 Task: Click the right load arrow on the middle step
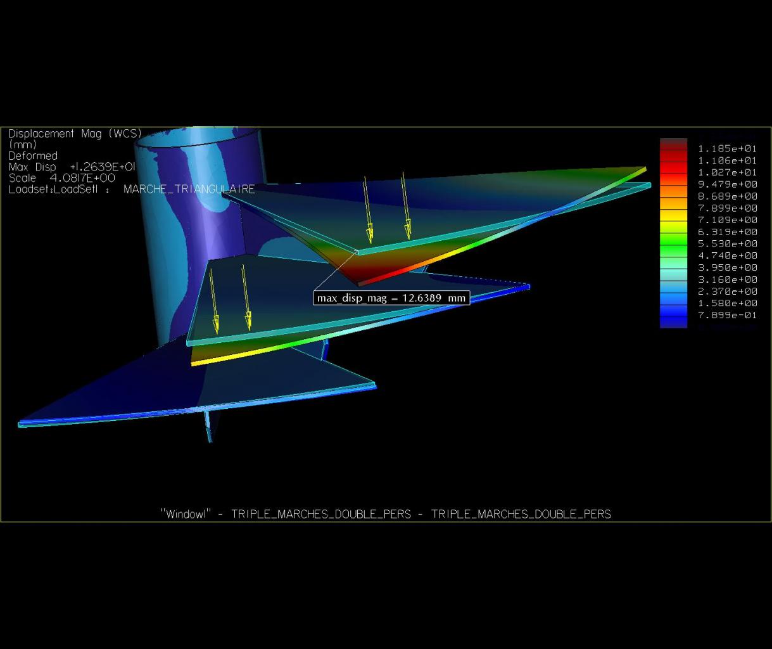(x=246, y=297)
